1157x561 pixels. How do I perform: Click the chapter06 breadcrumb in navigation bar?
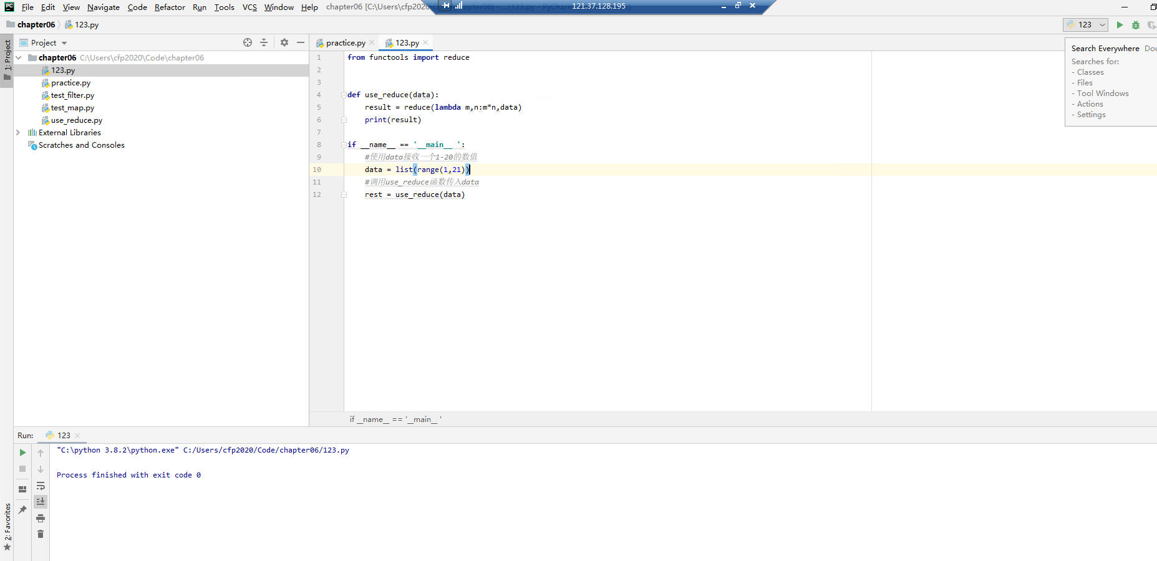click(x=36, y=25)
